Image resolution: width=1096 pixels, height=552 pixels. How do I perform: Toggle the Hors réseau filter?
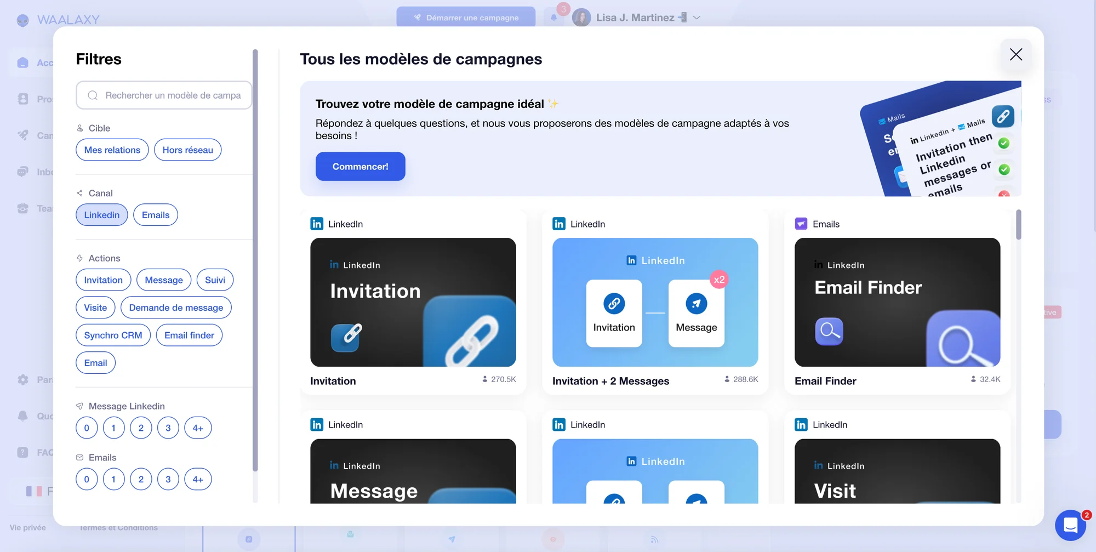pyautogui.click(x=187, y=150)
